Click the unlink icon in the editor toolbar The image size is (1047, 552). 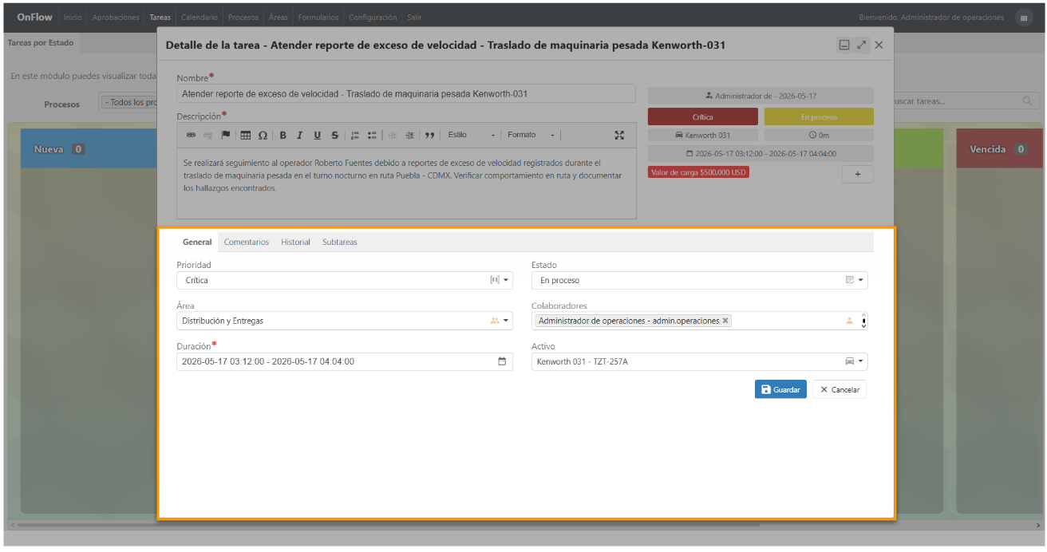pos(207,135)
